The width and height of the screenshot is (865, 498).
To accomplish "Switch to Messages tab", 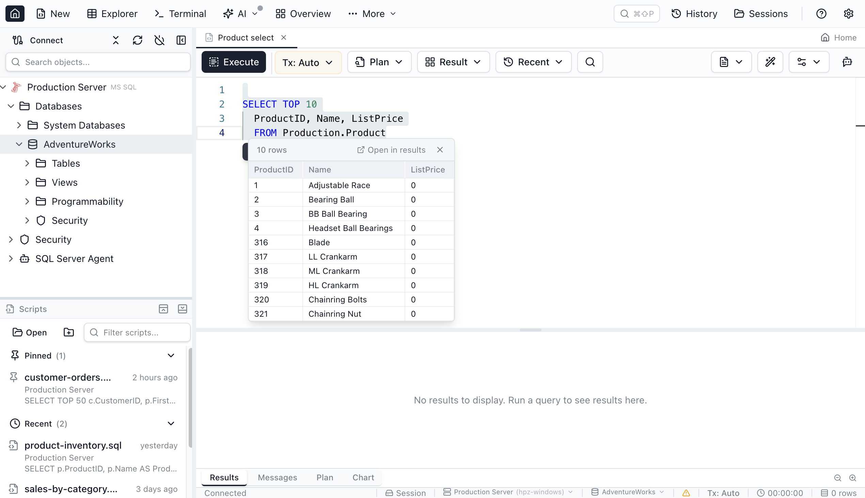I will 277,478.
